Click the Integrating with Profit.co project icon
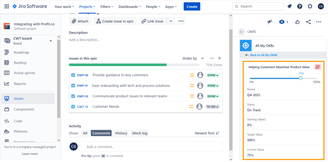The width and height of the screenshot is (328, 162). click(7, 26)
